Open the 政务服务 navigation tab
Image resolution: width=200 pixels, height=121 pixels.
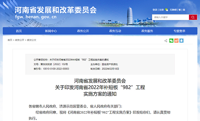click(147, 31)
